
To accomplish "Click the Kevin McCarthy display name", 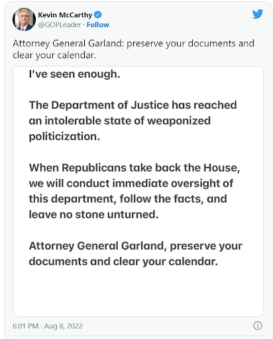I will point(65,15).
